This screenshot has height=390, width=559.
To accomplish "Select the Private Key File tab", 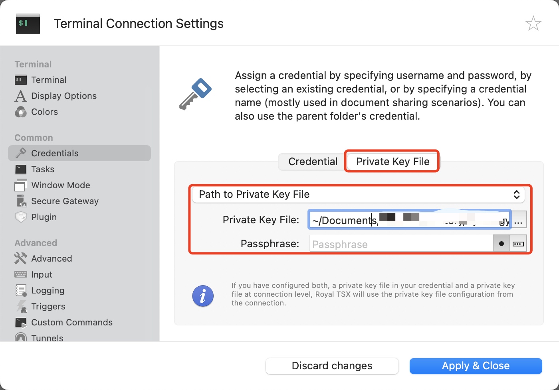I will pyautogui.click(x=392, y=162).
